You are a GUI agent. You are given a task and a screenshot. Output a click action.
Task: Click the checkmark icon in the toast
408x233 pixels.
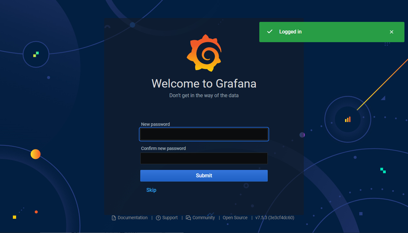click(270, 32)
